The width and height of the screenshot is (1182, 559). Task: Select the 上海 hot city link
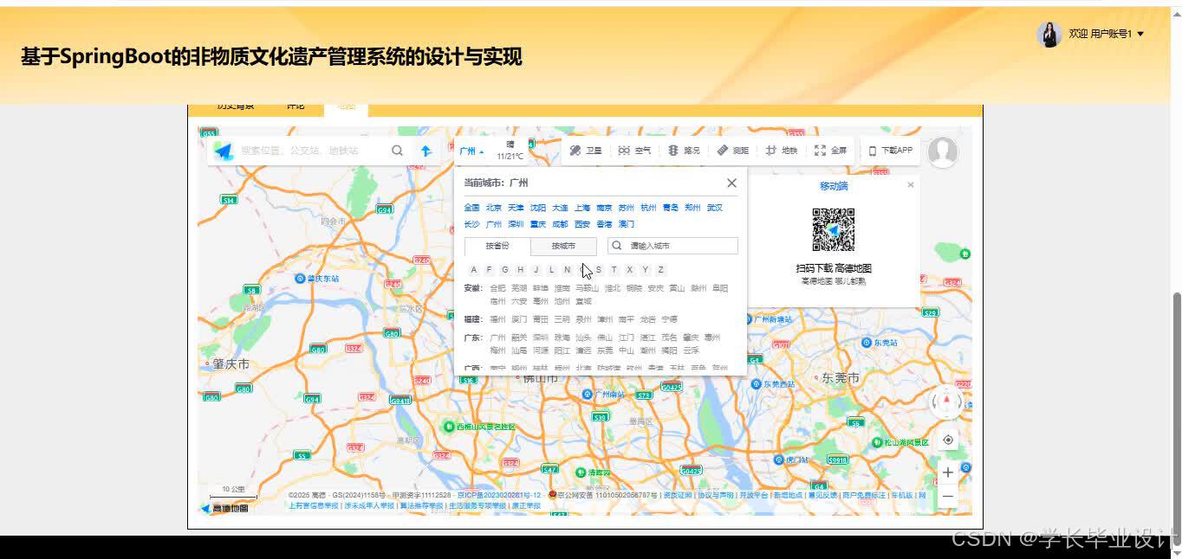pyautogui.click(x=581, y=208)
